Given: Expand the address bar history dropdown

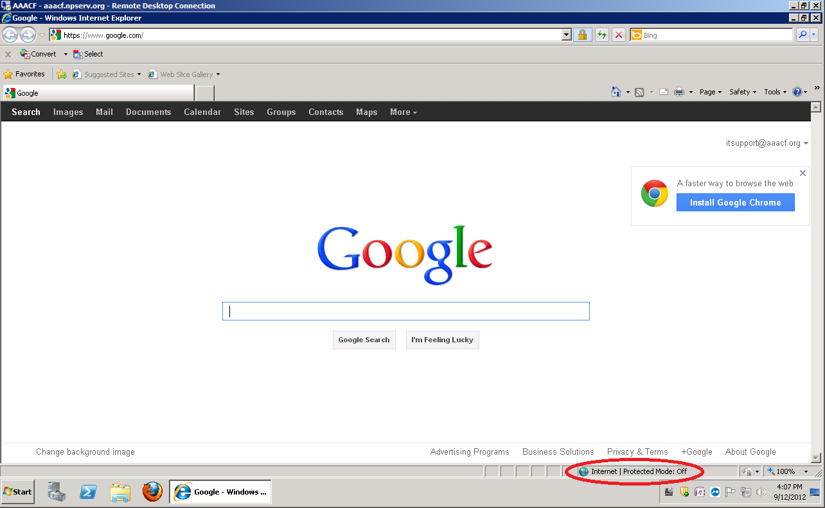Looking at the screenshot, I should pyautogui.click(x=566, y=35).
